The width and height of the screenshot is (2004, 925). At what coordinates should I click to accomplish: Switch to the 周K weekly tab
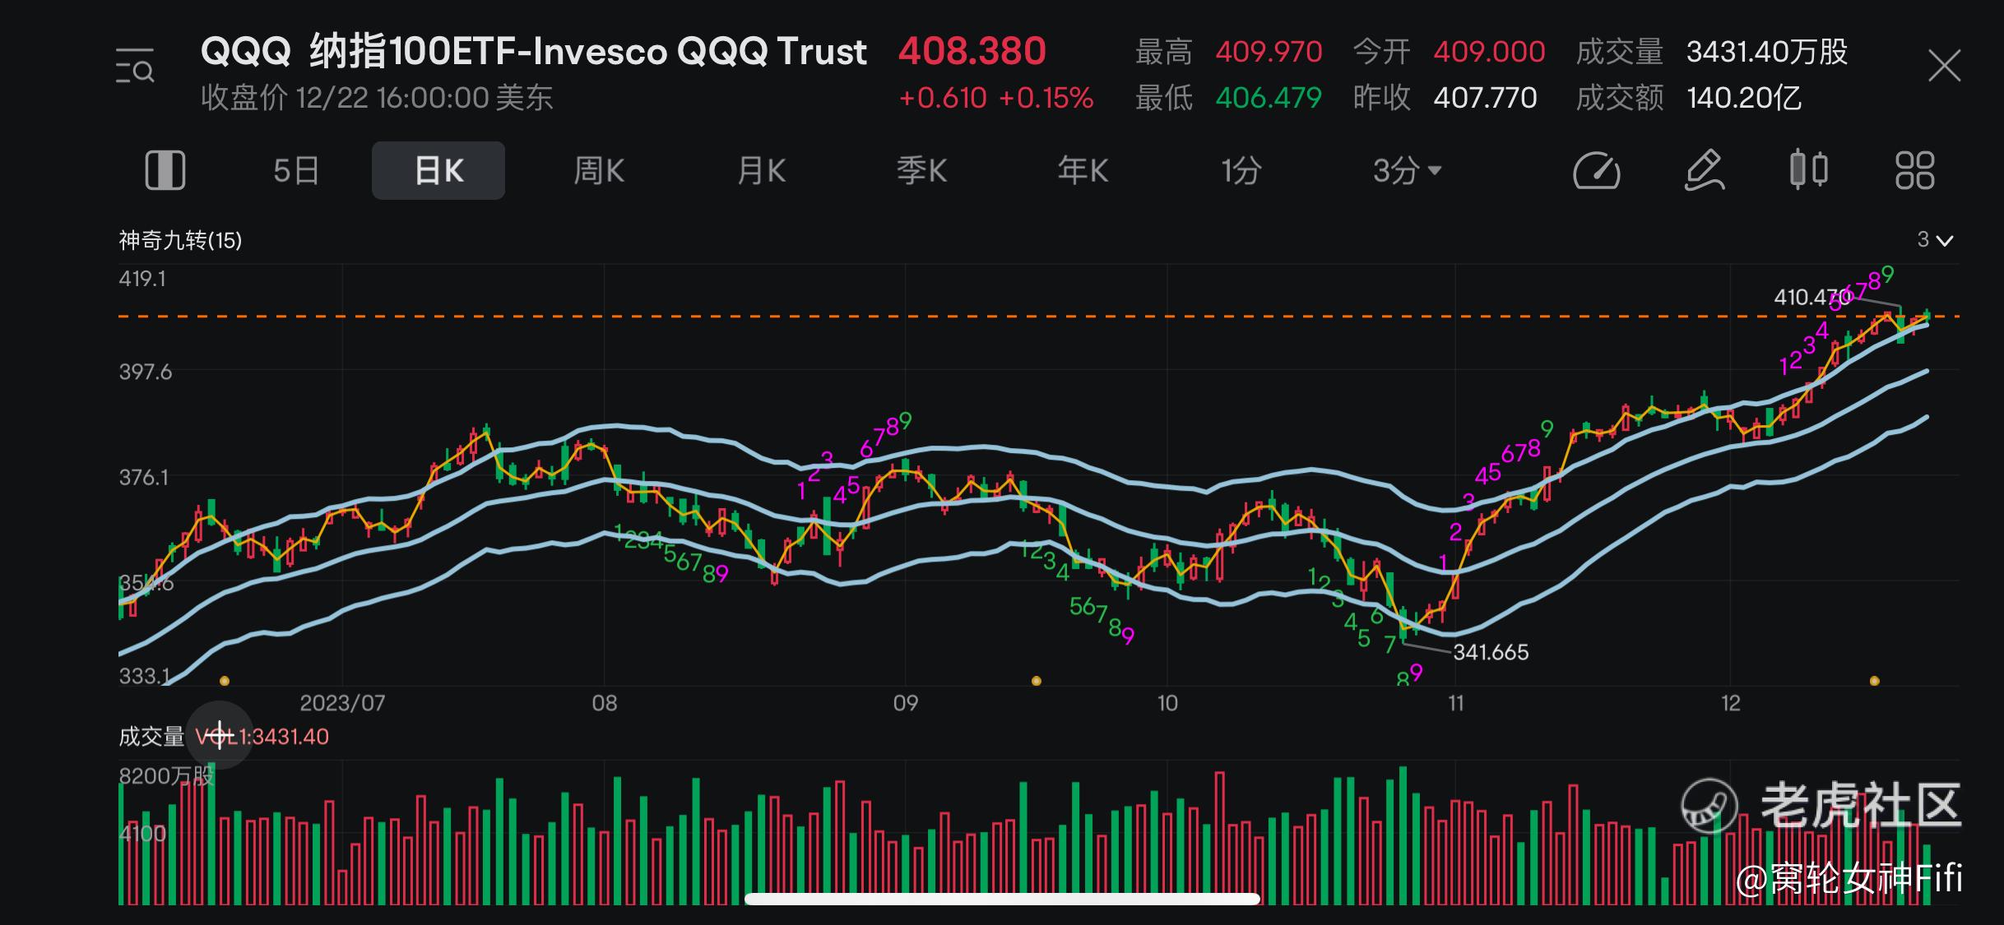[599, 171]
